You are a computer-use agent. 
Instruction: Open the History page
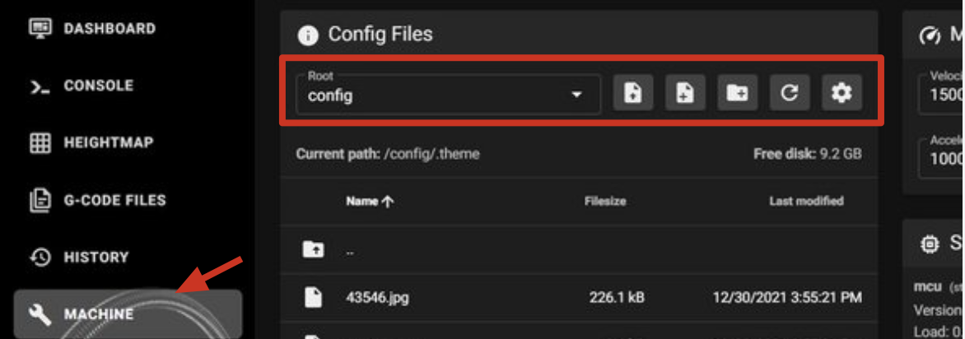coord(96,257)
